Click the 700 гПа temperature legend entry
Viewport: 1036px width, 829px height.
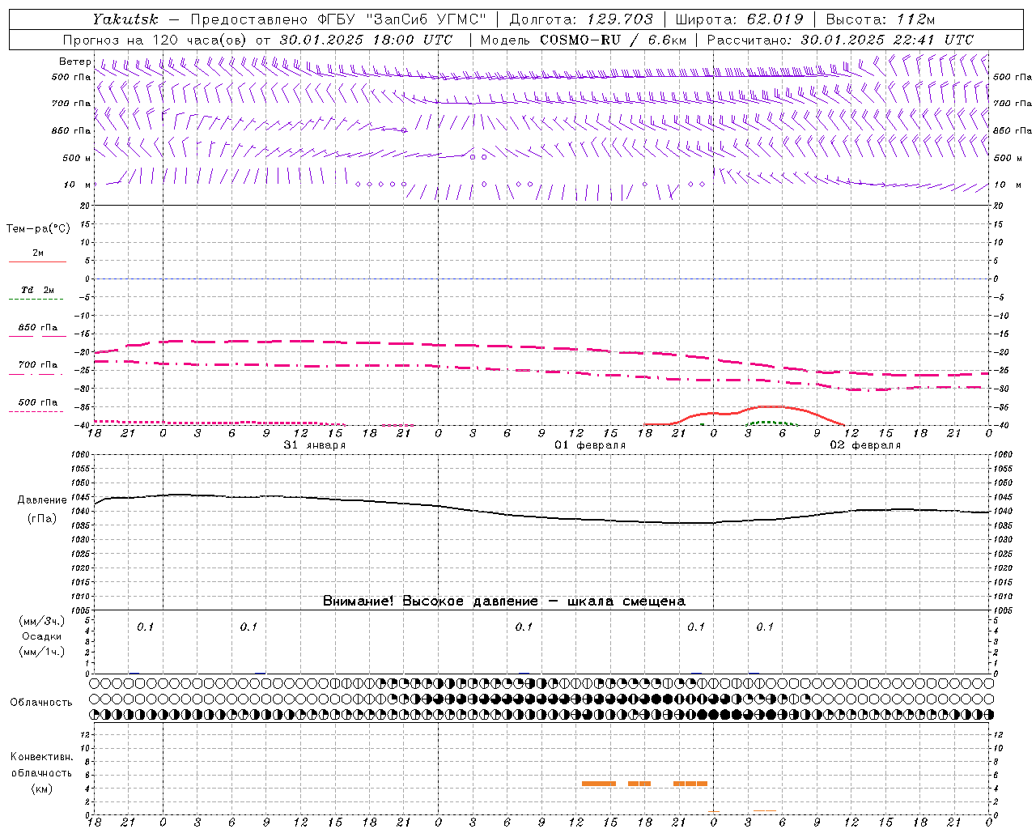tap(38, 365)
